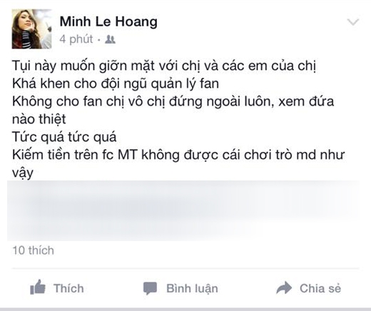Click the blurred content area below post

tap(183, 210)
